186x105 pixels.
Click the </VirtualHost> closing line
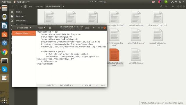pos(45,64)
